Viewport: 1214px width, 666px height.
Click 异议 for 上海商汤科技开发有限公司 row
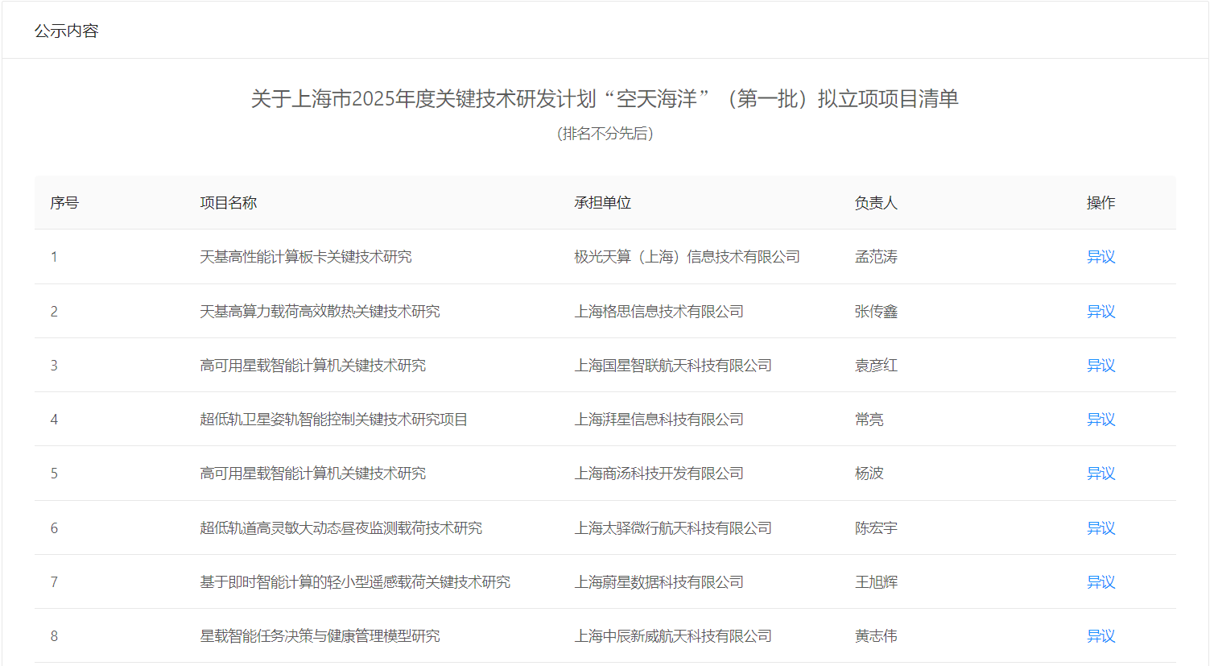point(1100,474)
